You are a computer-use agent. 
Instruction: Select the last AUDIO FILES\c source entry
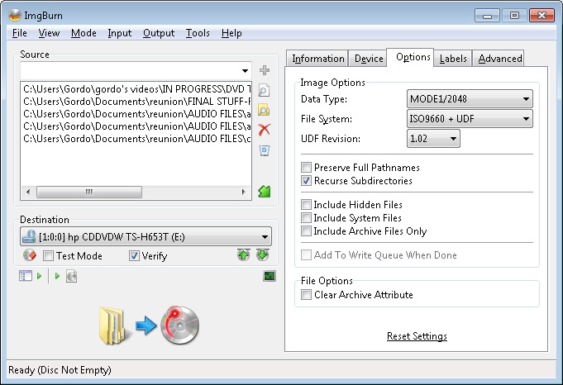click(136, 139)
